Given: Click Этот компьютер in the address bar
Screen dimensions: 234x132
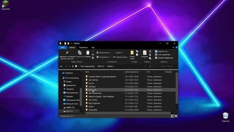Looking at the screenshot, I should click(87, 66).
